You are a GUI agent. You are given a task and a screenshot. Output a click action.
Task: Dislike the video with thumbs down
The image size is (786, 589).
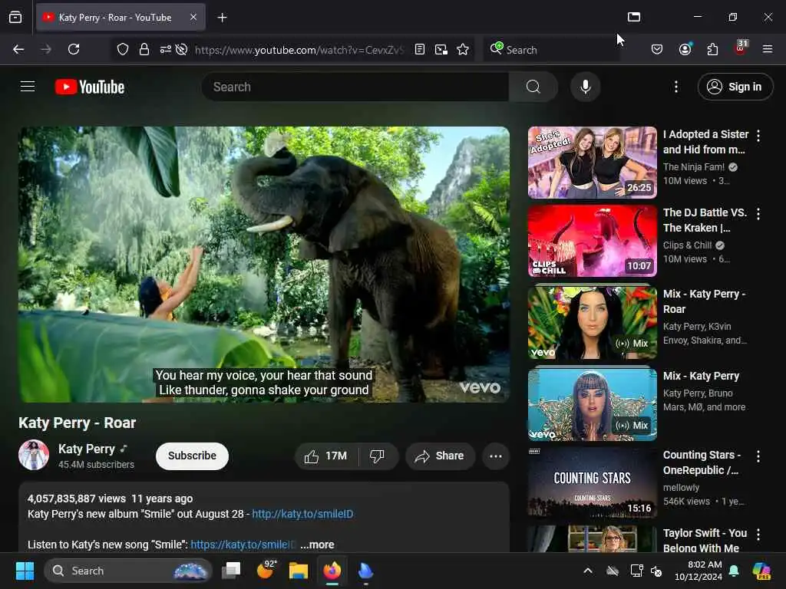tap(377, 456)
